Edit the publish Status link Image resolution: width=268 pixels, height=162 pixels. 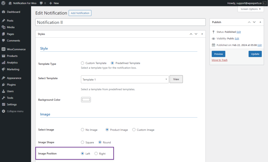point(239,32)
